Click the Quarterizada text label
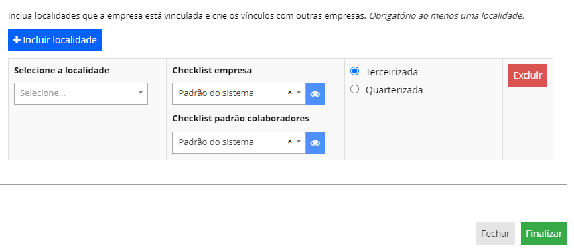This screenshot has height=251, width=574. pyautogui.click(x=394, y=90)
